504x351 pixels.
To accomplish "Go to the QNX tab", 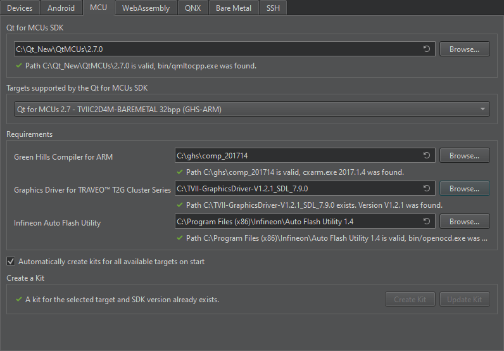I will tap(193, 8).
